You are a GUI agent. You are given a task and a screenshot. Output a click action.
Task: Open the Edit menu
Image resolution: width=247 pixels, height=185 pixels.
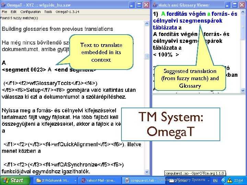13,12
